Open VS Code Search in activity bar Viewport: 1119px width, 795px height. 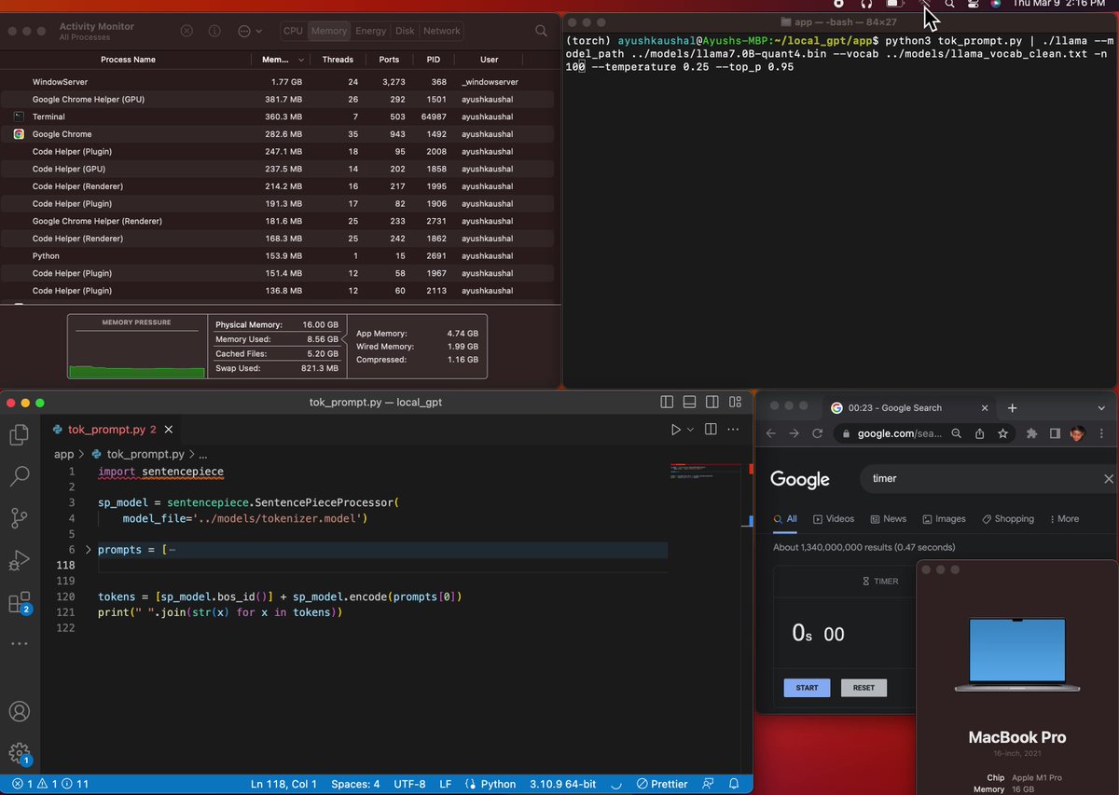pos(19,476)
